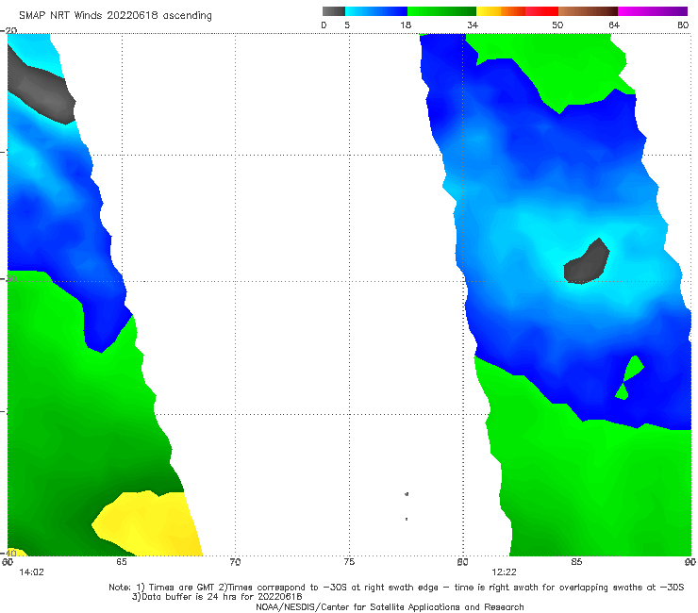Screen dimensions: 698x613
Task: Click the longitude axis label "75"
Action: 349,562
